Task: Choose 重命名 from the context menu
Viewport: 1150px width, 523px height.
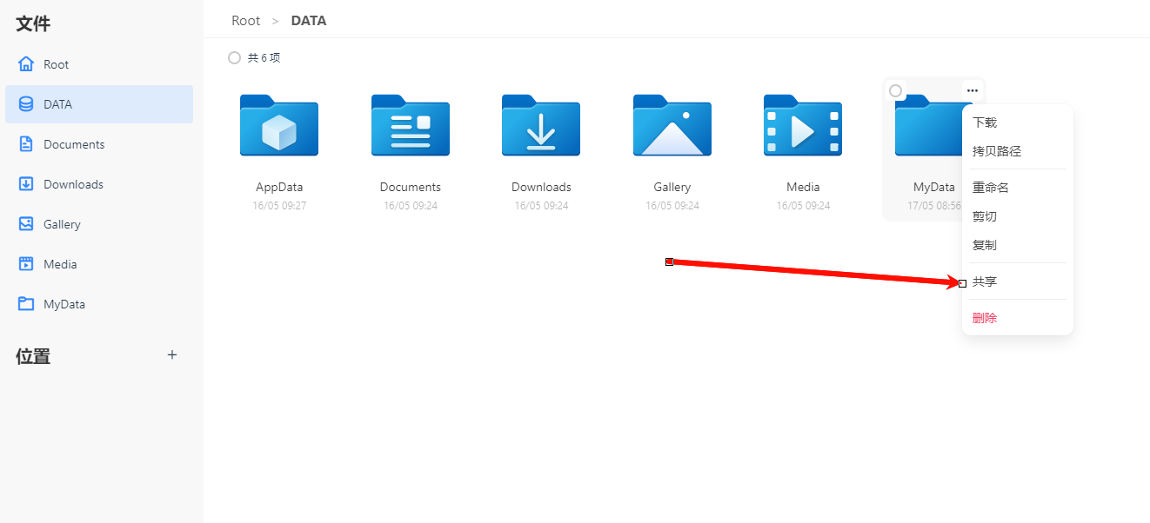Action: pos(990,188)
